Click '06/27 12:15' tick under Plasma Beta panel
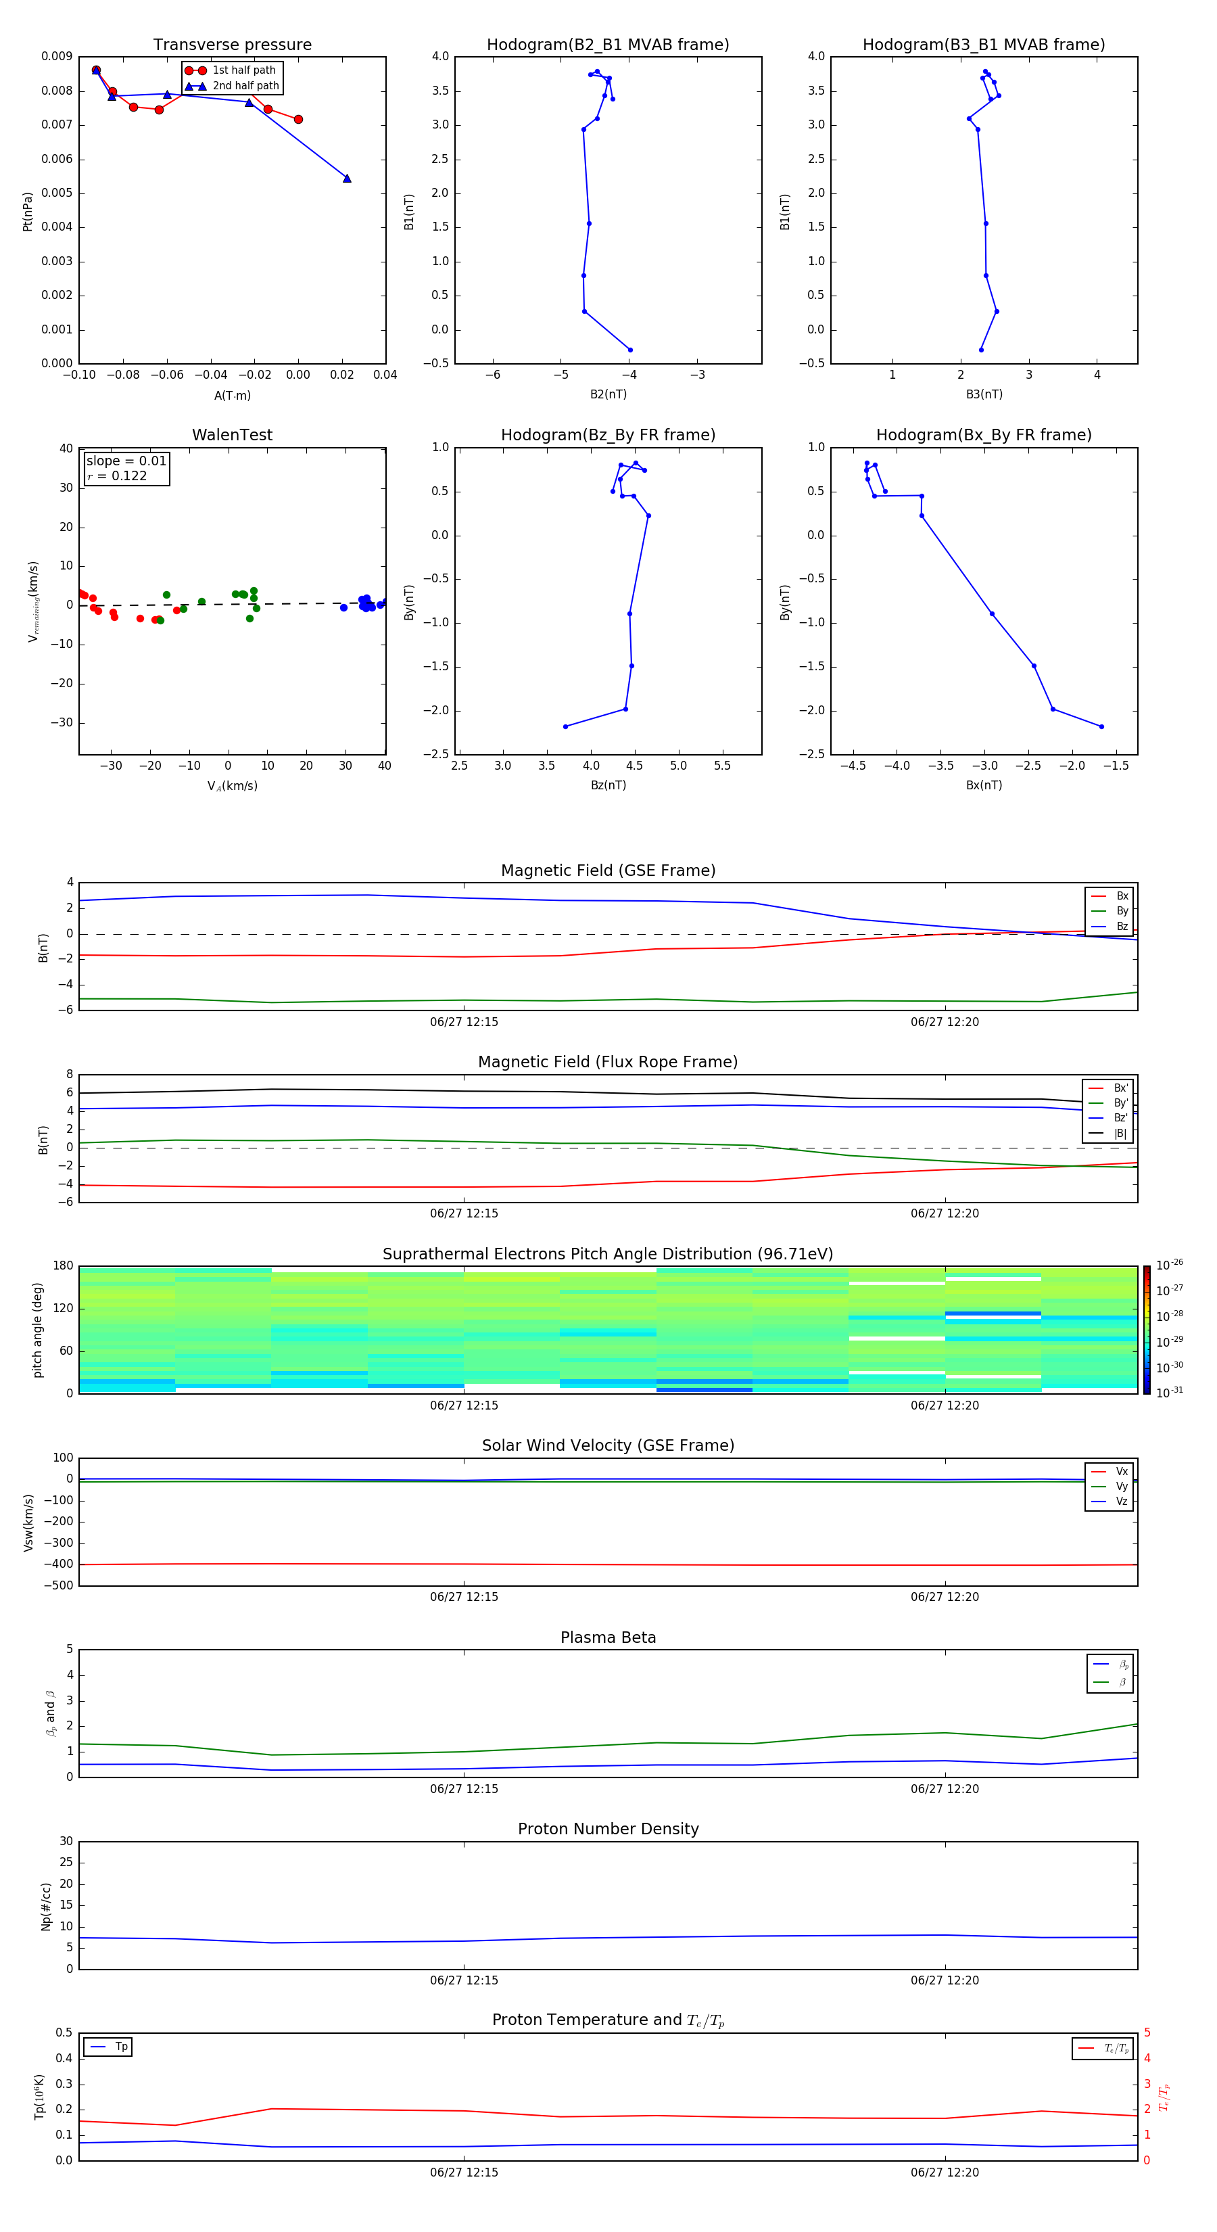 (464, 1789)
